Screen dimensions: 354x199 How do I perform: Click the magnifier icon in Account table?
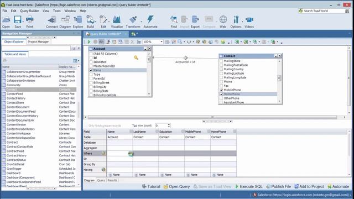136,57
